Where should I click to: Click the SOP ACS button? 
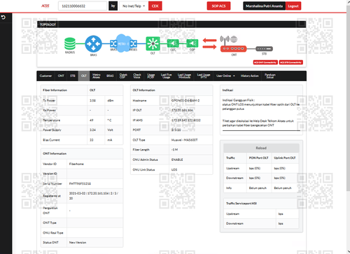point(218,6)
